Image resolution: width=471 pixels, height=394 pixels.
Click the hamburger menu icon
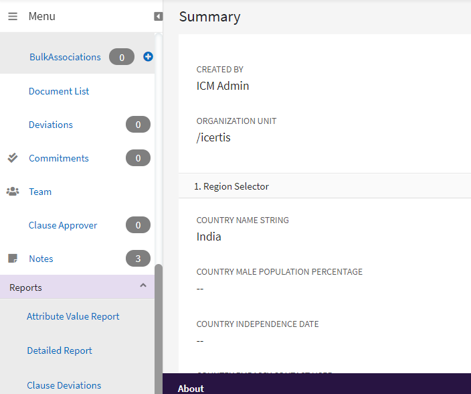[13, 16]
